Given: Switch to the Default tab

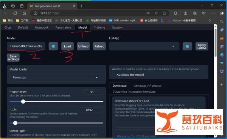Looking at the screenshot, I should point(23,27).
